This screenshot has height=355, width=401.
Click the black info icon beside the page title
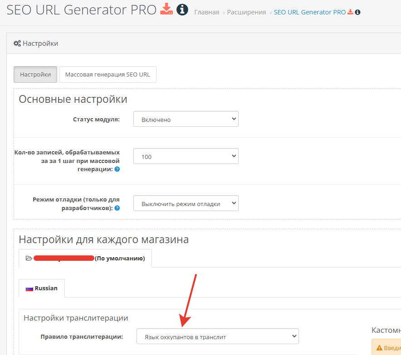(x=182, y=10)
